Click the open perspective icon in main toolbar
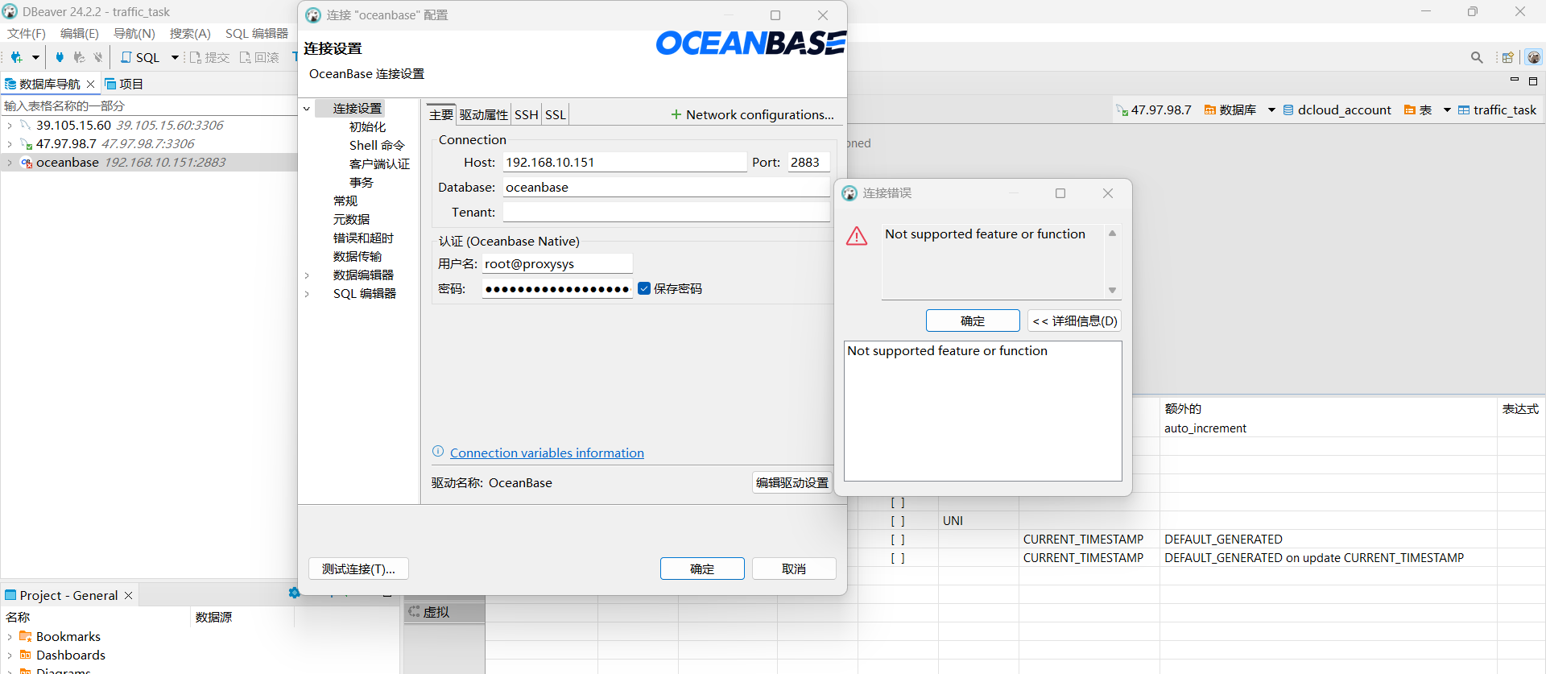The image size is (1546, 674). (1507, 57)
